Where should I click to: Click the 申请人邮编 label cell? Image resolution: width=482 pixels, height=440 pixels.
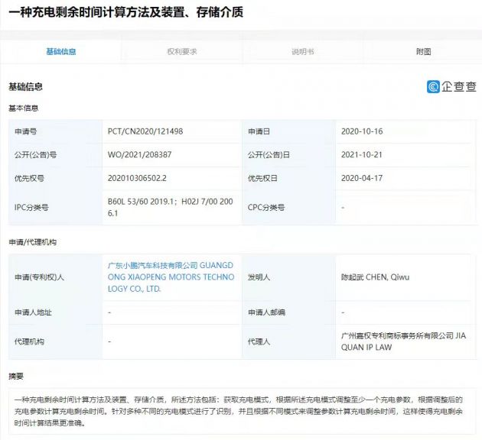point(288,312)
